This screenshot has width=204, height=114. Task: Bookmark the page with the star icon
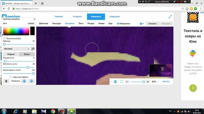click(183, 9)
